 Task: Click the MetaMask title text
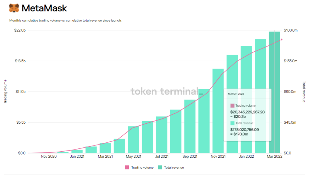[x=44, y=8]
